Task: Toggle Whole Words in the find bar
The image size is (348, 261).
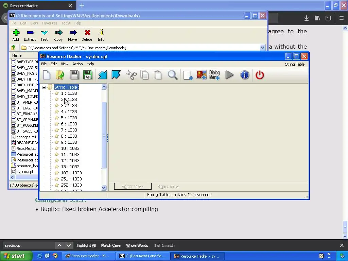Action: (137, 245)
